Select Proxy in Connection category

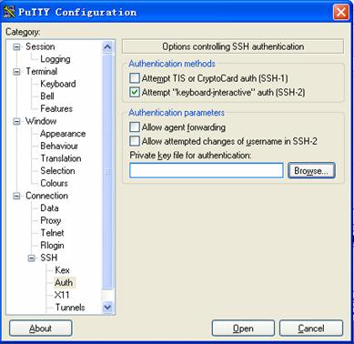coord(51,220)
